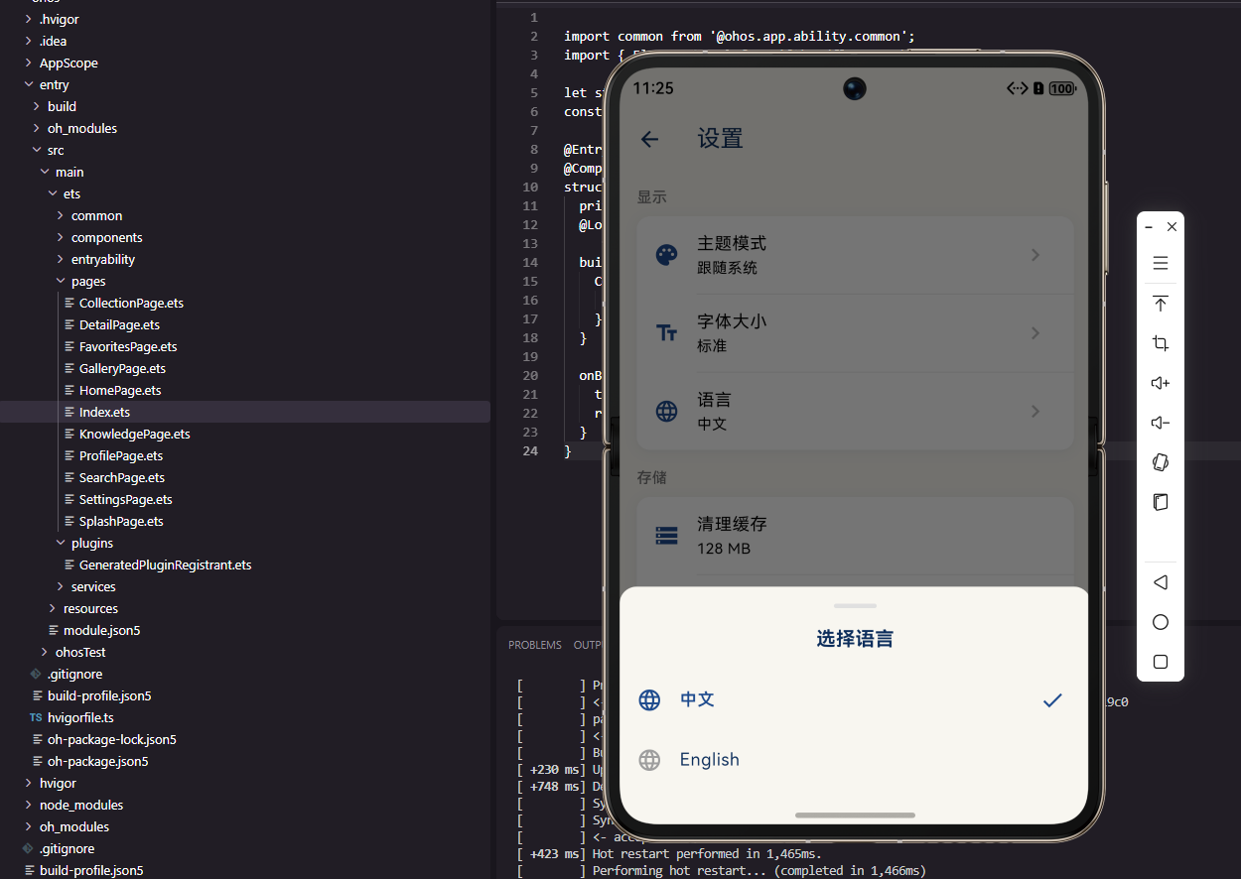Select volume down on emulator toolbar
1241x879 pixels.
tap(1160, 423)
